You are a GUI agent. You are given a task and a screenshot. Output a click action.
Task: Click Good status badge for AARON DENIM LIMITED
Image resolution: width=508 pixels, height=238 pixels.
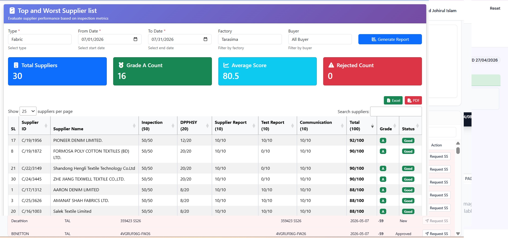[408, 190]
